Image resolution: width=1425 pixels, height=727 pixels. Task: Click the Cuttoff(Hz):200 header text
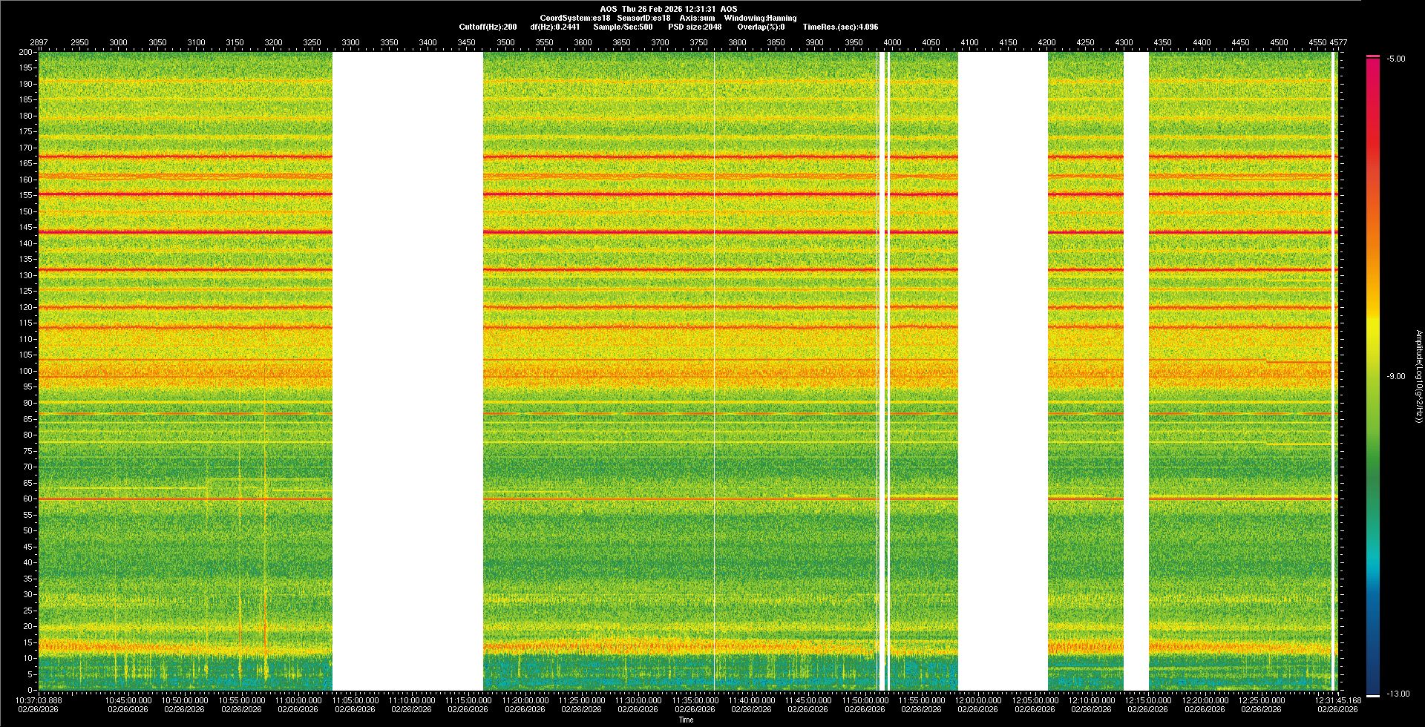point(488,27)
